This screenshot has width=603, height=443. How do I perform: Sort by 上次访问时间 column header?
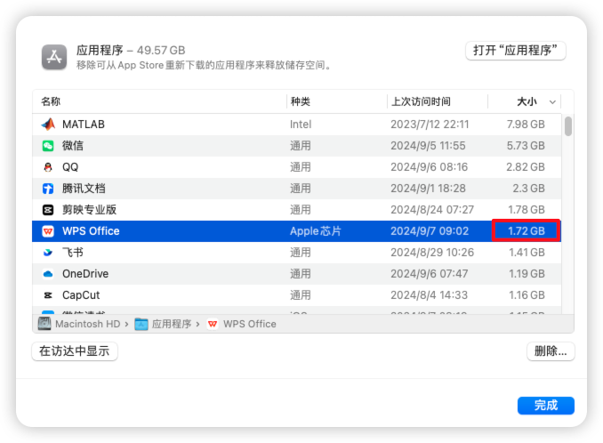click(421, 101)
